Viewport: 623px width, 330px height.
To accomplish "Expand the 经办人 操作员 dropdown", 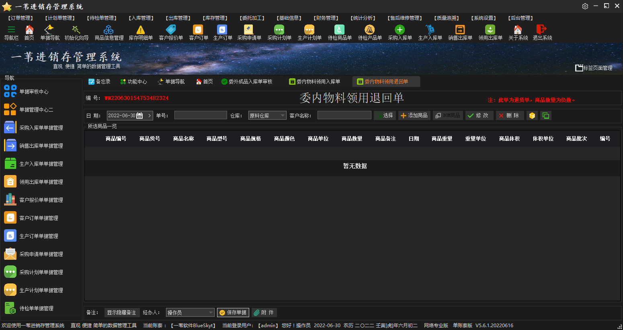I will pyautogui.click(x=211, y=312).
